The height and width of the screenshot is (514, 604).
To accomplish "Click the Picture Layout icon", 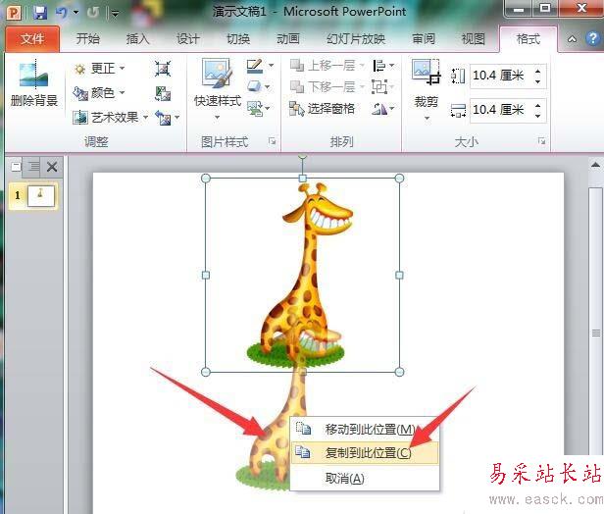I will (x=255, y=109).
